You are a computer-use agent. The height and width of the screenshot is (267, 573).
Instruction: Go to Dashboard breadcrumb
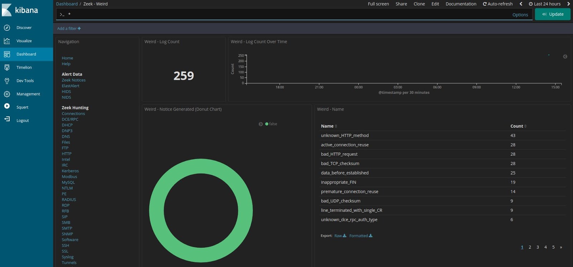(x=67, y=4)
